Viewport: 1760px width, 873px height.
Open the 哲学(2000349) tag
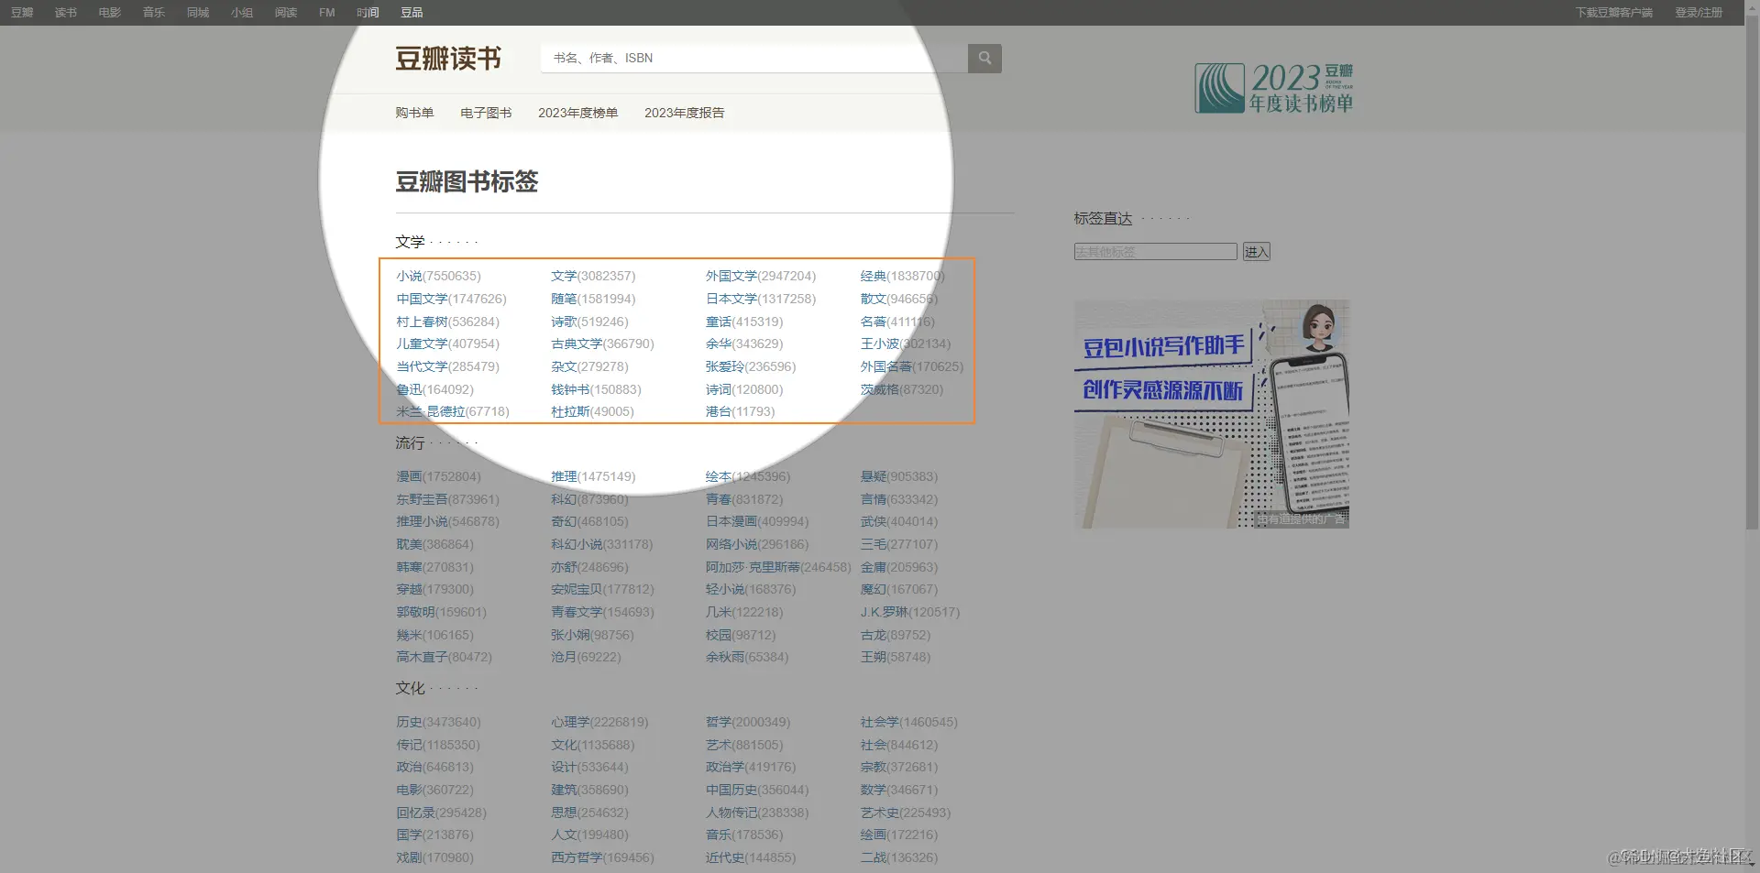click(748, 722)
